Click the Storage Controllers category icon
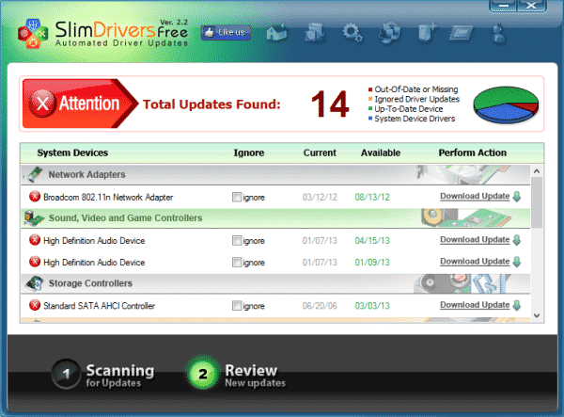 coord(35,283)
